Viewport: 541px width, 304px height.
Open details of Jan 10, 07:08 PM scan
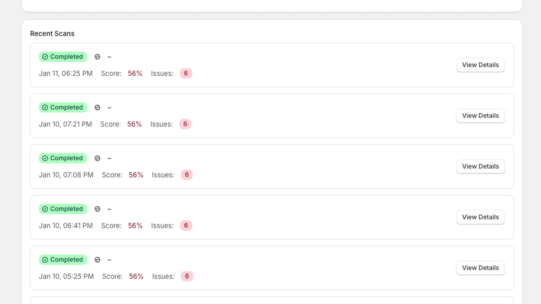pos(480,166)
